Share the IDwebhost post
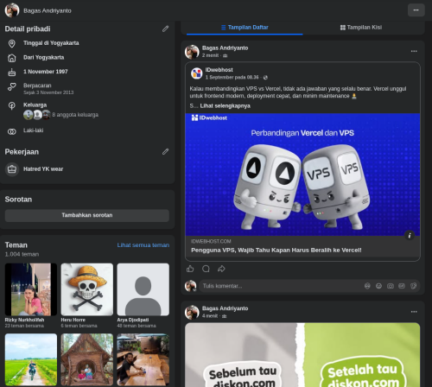 click(x=221, y=269)
